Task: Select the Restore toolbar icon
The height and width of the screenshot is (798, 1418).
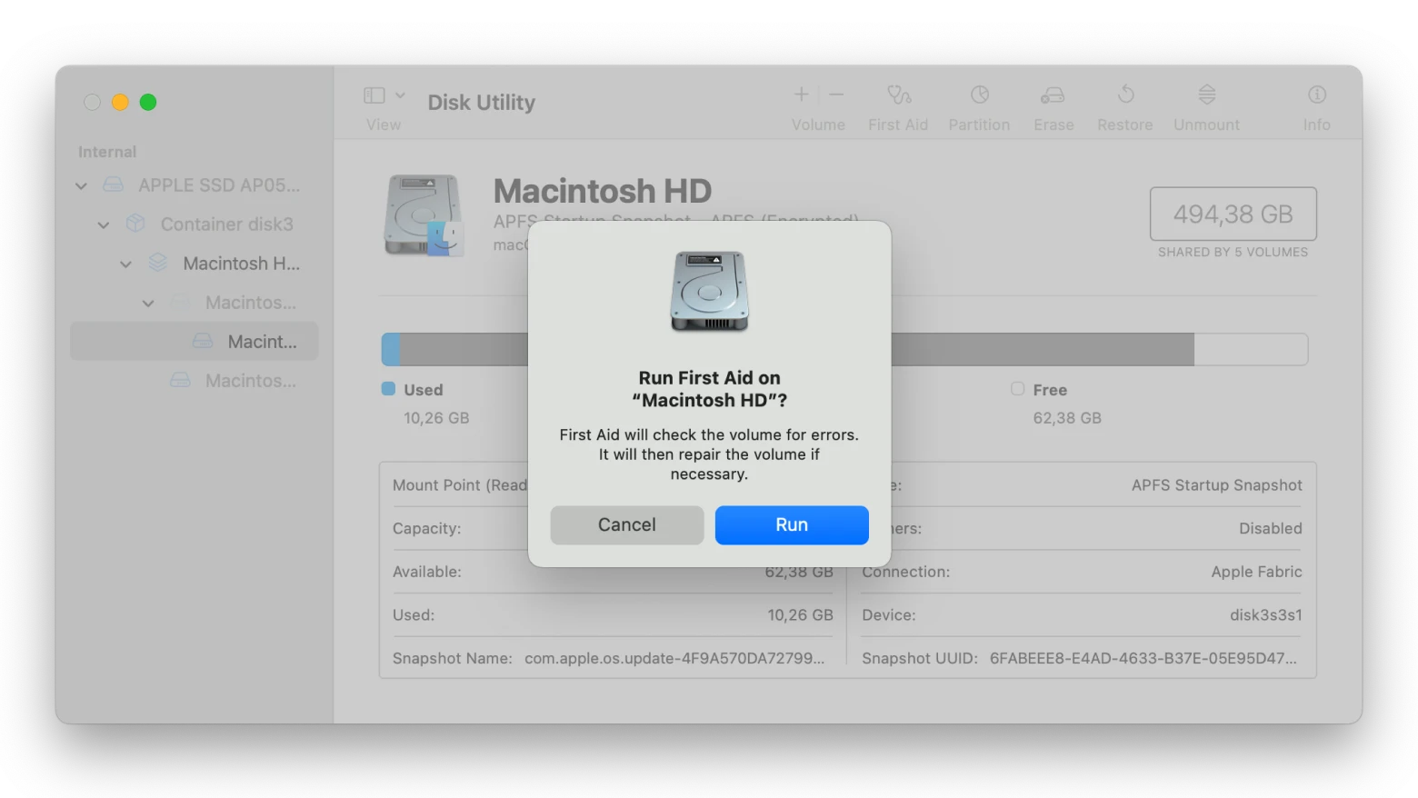Action: coord(1125,95)
